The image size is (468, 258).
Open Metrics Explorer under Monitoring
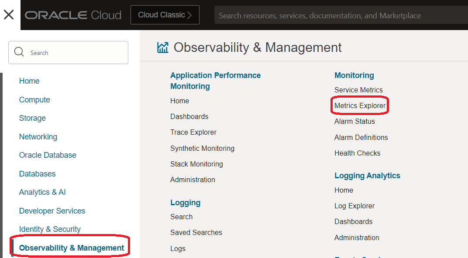(x=360, y=105)
